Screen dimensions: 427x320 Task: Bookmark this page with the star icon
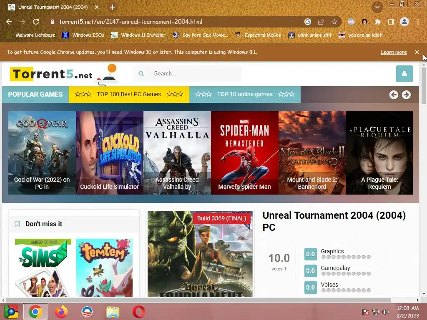(334, 22)
